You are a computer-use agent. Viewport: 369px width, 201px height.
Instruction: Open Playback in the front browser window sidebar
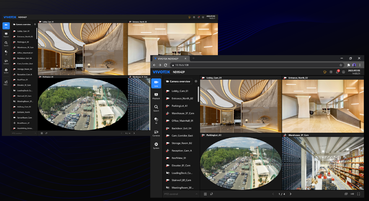156,96
